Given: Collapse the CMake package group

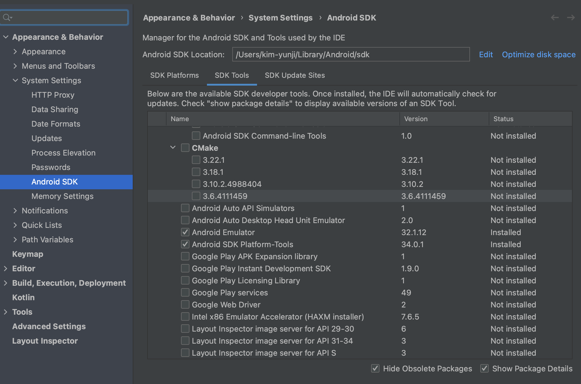Looking at the screenshot, I should [173, 148].
